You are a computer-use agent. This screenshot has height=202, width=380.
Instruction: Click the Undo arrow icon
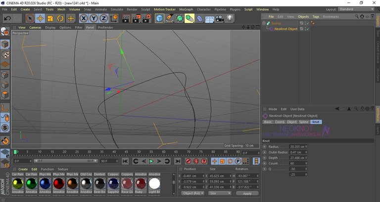pos(7,18)
